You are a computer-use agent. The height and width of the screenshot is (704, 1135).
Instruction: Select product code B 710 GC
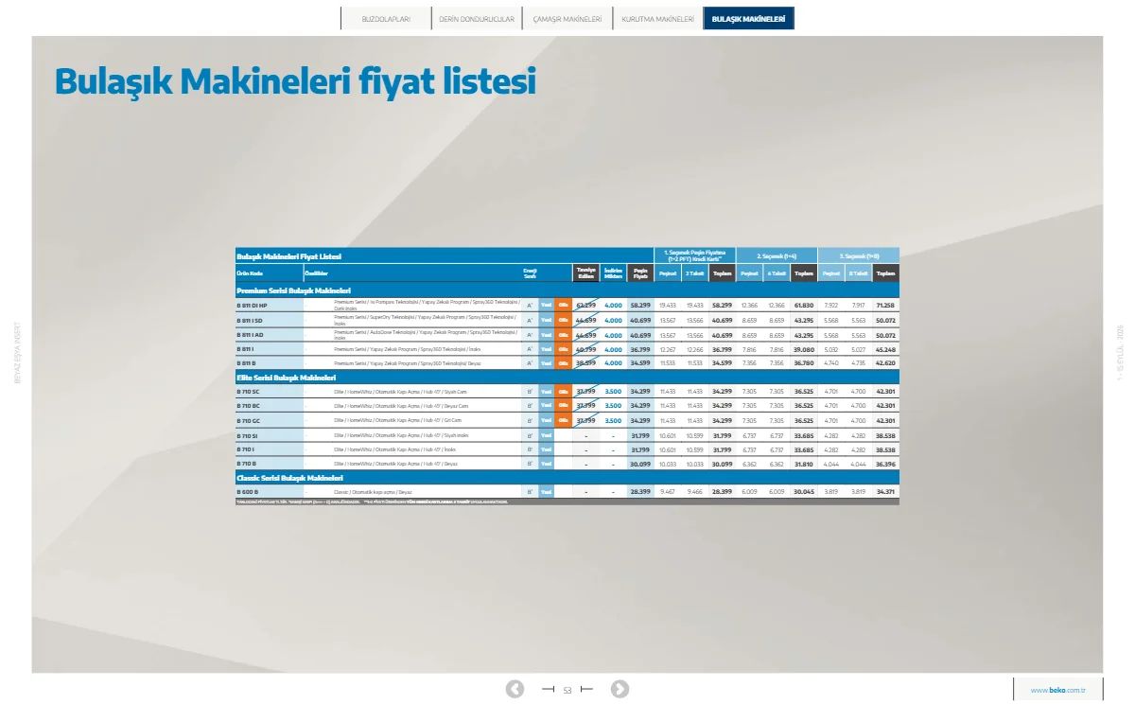click(x=248, y=420)
